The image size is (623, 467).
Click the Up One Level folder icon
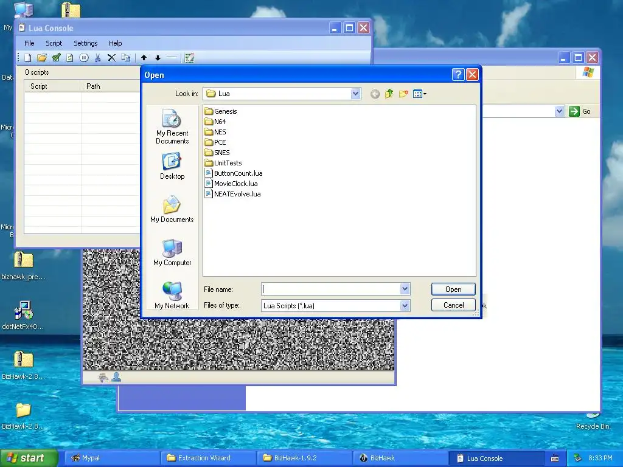pos(389,94)
